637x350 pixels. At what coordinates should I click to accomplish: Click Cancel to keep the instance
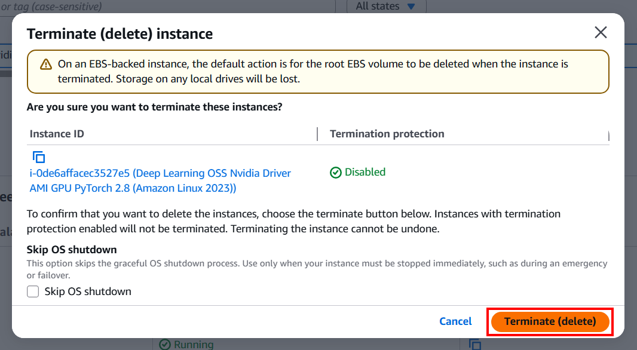(x=455, y=321)
